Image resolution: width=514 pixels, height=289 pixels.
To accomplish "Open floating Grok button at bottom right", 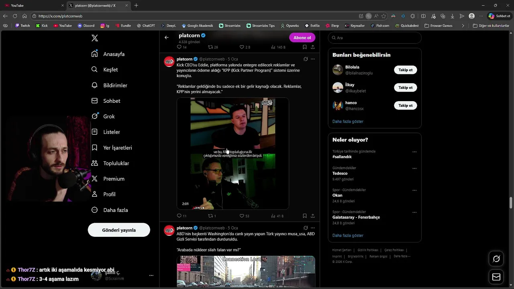I will tap(496, 259).
